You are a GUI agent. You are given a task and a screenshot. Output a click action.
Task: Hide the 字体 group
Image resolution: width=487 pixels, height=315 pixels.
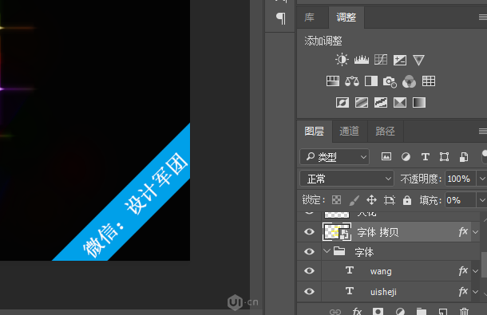(309, 251)
